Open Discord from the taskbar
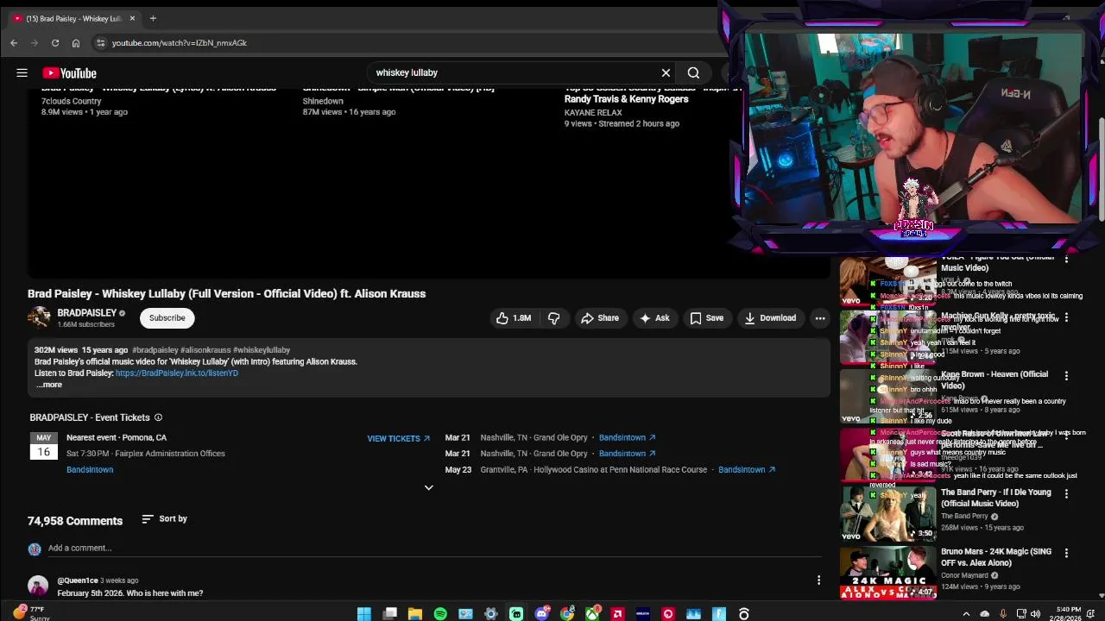The width and height of the screenshot is (1105, 621). [541, 614]
